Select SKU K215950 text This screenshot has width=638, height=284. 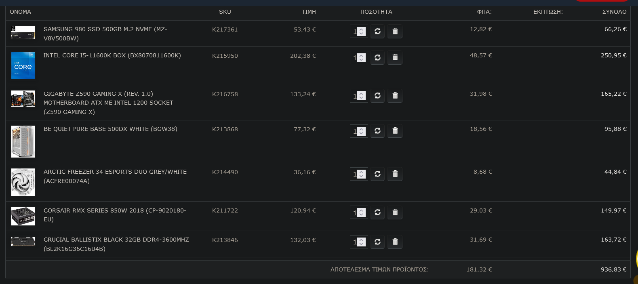[x=225, y=56]
